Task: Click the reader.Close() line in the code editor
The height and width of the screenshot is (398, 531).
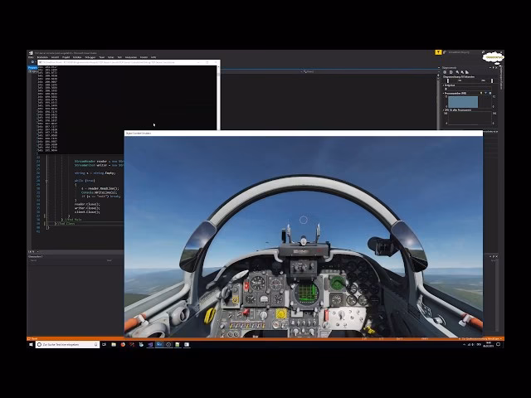Action: (87, 204)
